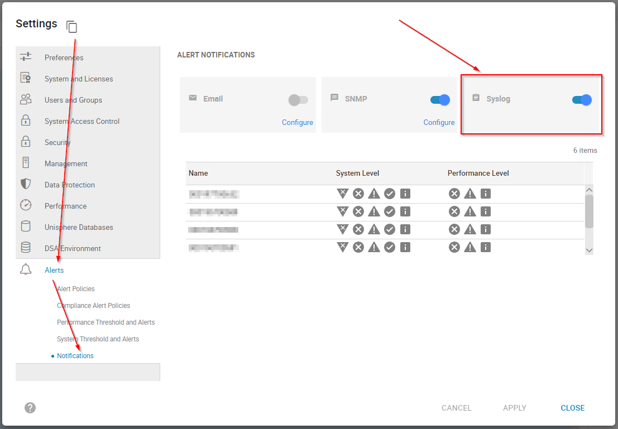This screenshot has height=429, width=618.
Task: Click the Alerts bell icon
Action: 26,269
